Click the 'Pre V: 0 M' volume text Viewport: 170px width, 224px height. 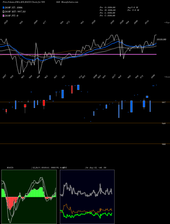(133, 10)
